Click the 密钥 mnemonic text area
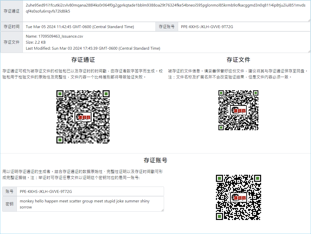Viewport: 311px width, 234px height. click(90, 204)
